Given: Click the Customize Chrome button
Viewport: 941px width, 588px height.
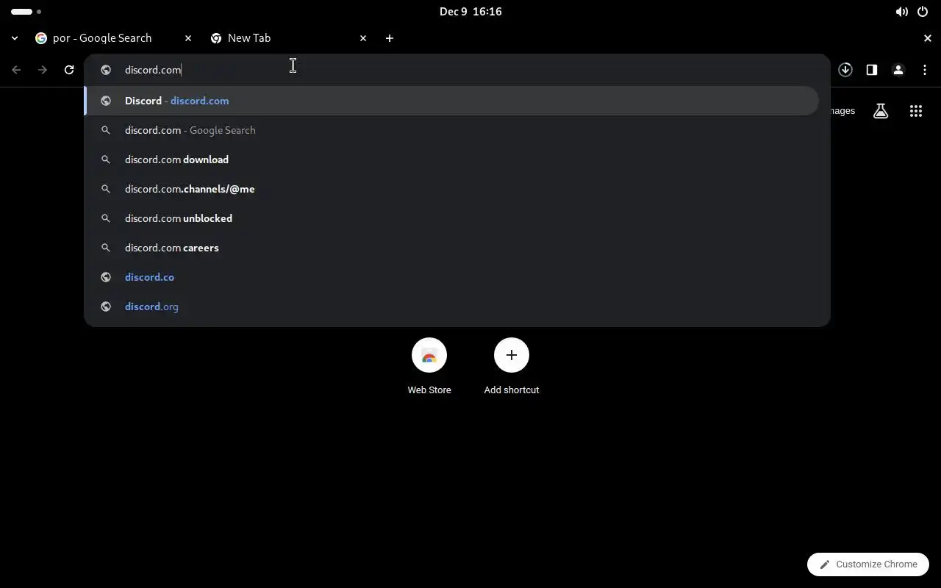Looking at the screenshot, I should pyautogui.click(x=868, y=564).
